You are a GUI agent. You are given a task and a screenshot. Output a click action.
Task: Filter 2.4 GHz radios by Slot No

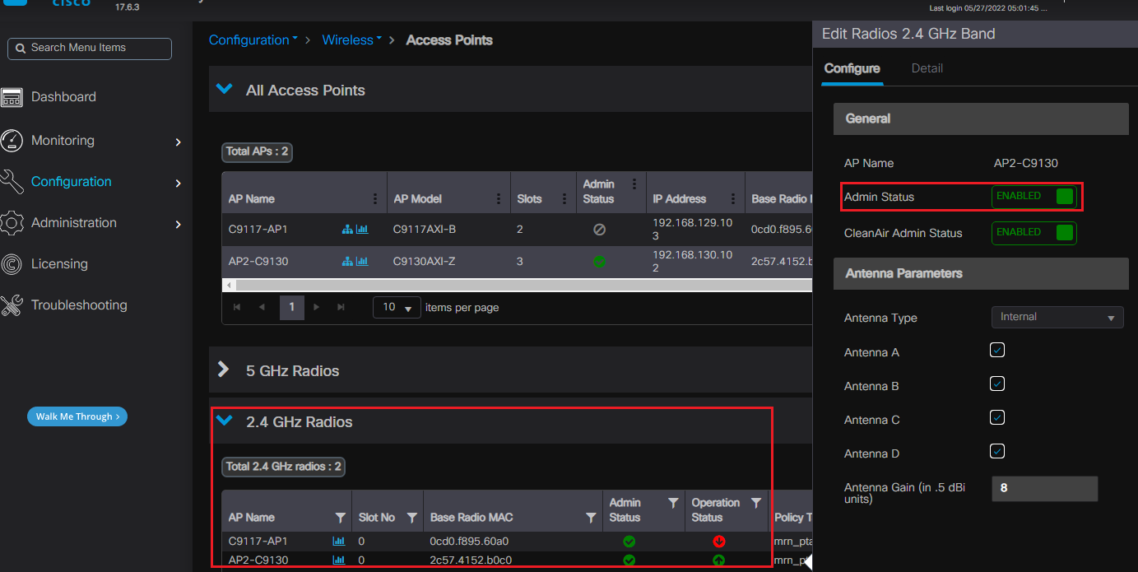[411, 518]
